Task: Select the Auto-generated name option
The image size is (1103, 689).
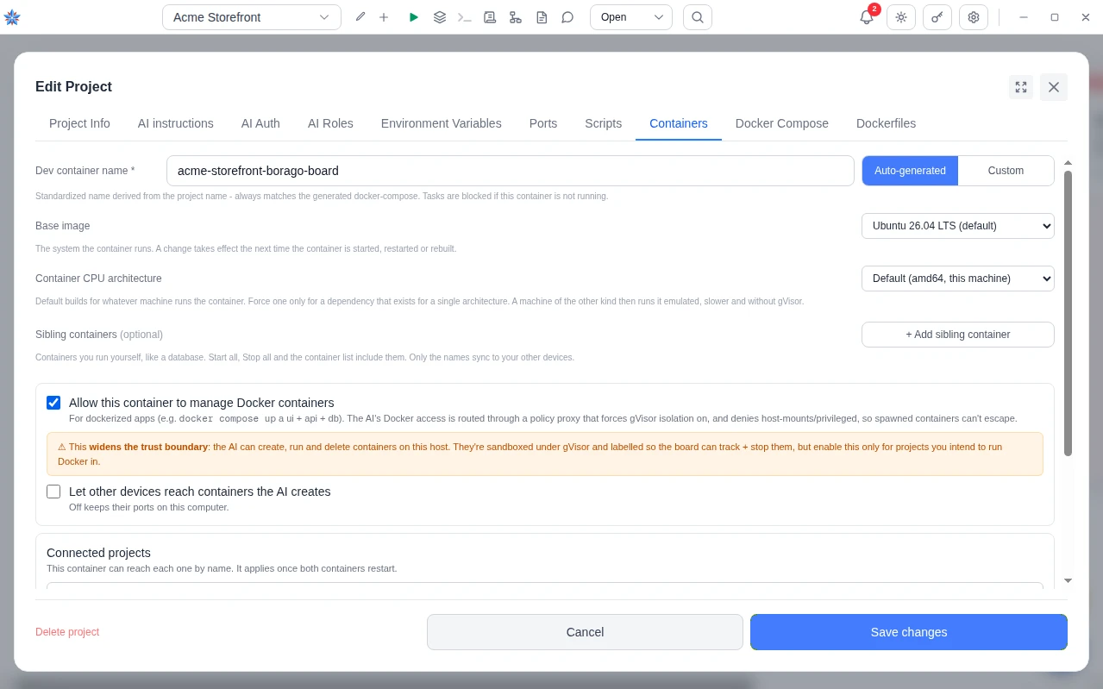Action: 910,171
